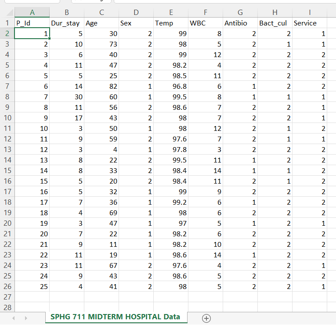336x325 pixels.
Task: Select column C header
Action: click(x=101, y=12)
